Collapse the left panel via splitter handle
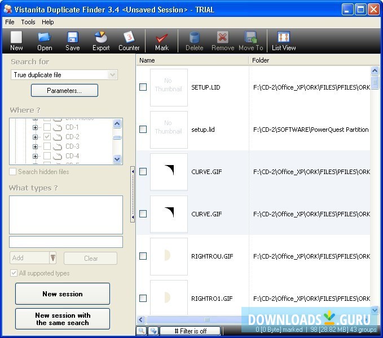Screen dimensions: 383x338 133,194
